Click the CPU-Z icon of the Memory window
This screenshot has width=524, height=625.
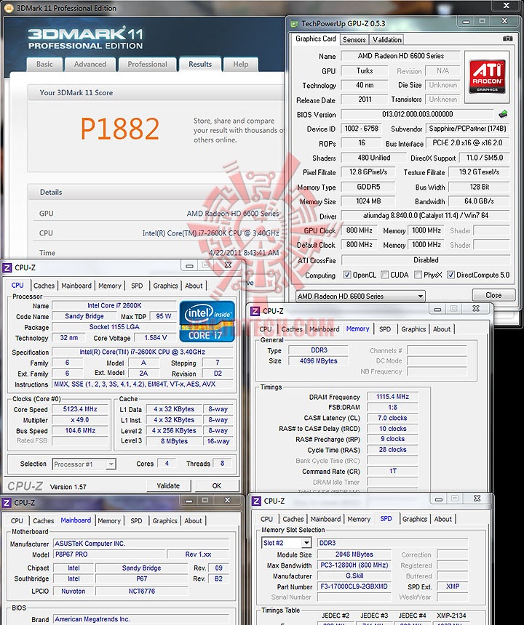pos(255,311)
